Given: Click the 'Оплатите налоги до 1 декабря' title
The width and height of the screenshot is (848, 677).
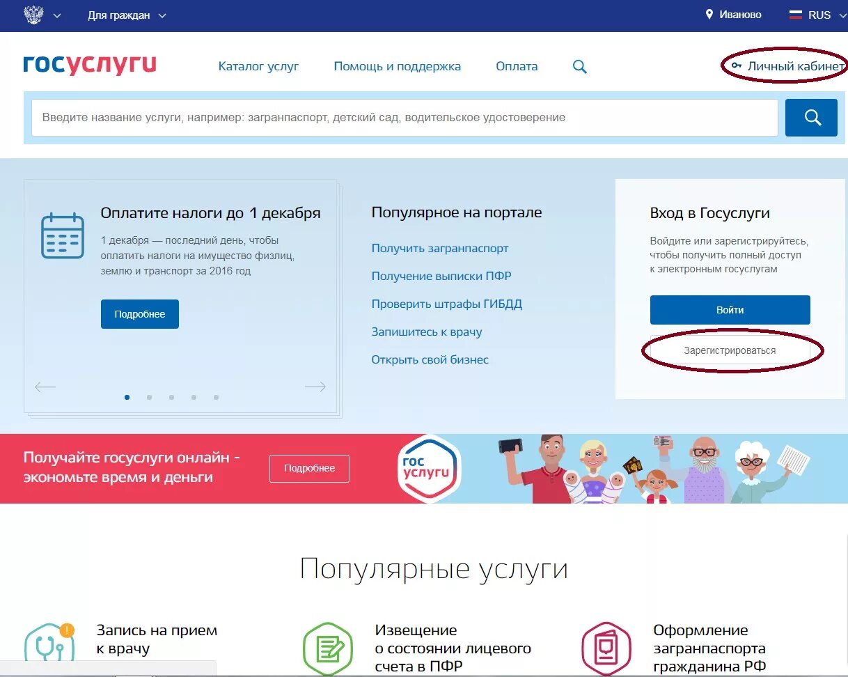Looking at the screenshot, I should click(x=211, y=213).
